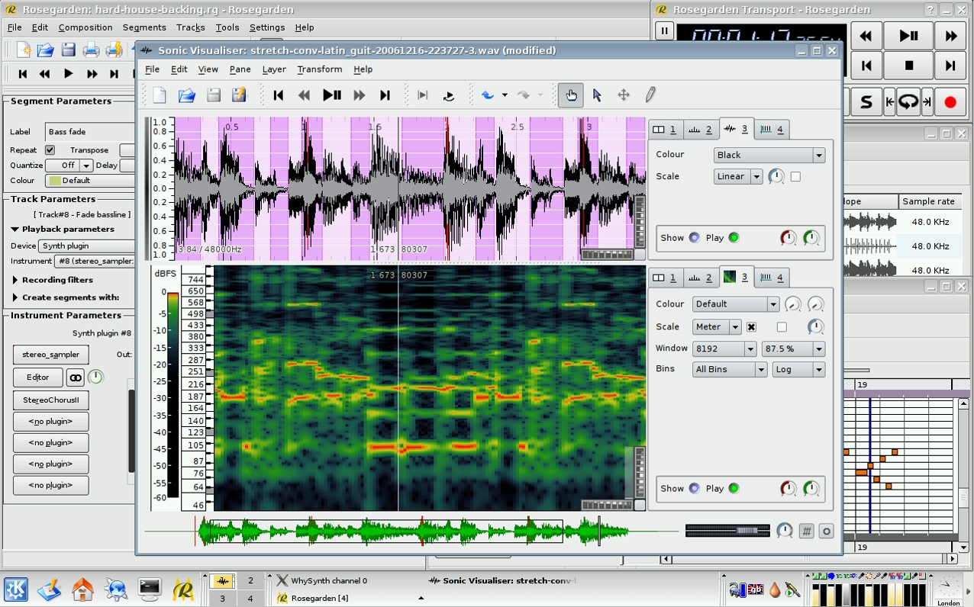974x607 pixels.
Task: Click the stereo_sampler plugin button
Action: (x=50, y=355)
